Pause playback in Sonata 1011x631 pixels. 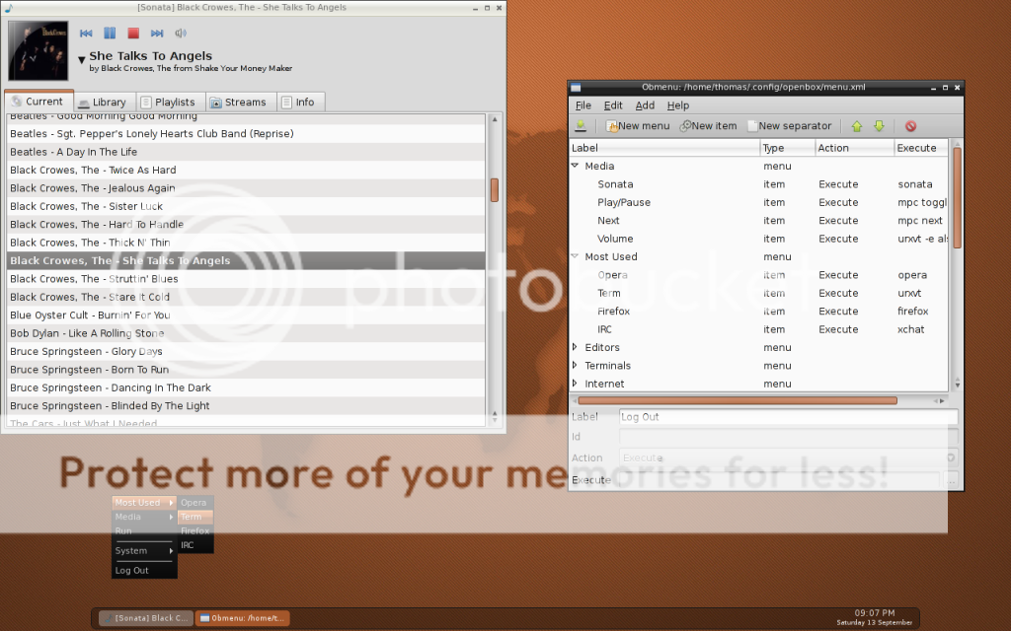(x=110, y=33)
